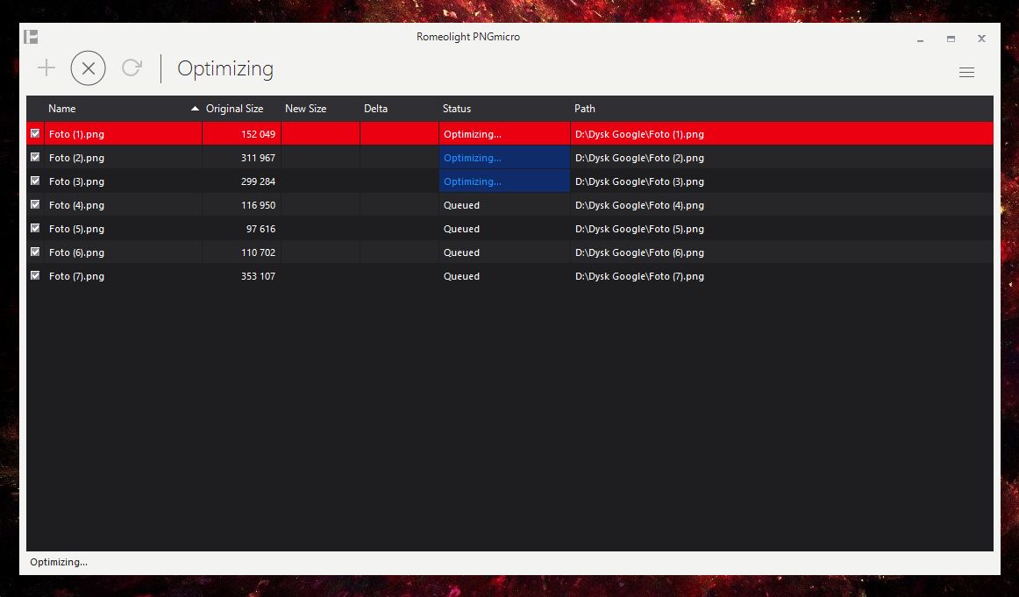Screen dimensions: 1019x597
Task: Click the original size value 299 284
Action: pos(258,181)
